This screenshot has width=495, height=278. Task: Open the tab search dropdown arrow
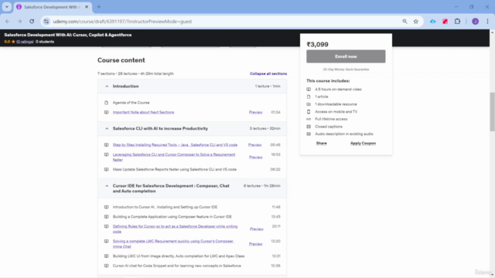[x=7, y=7]
